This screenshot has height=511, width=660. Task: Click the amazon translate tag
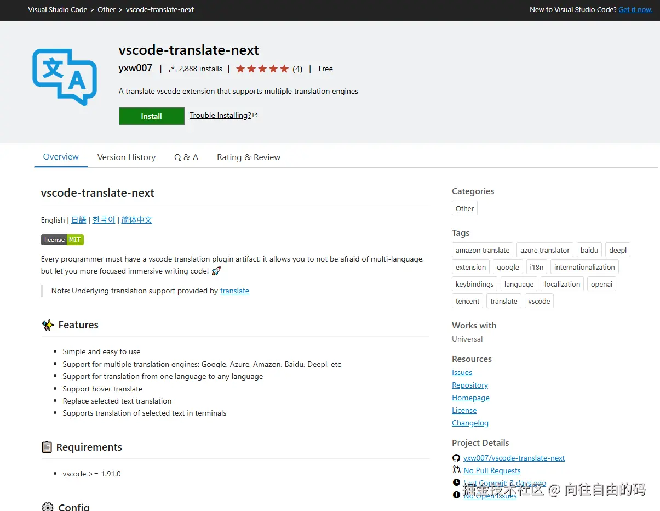(483, 250)
